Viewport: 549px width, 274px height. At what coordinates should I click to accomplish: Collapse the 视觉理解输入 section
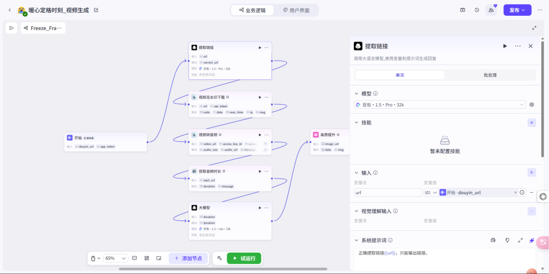(x=356, y=211)
